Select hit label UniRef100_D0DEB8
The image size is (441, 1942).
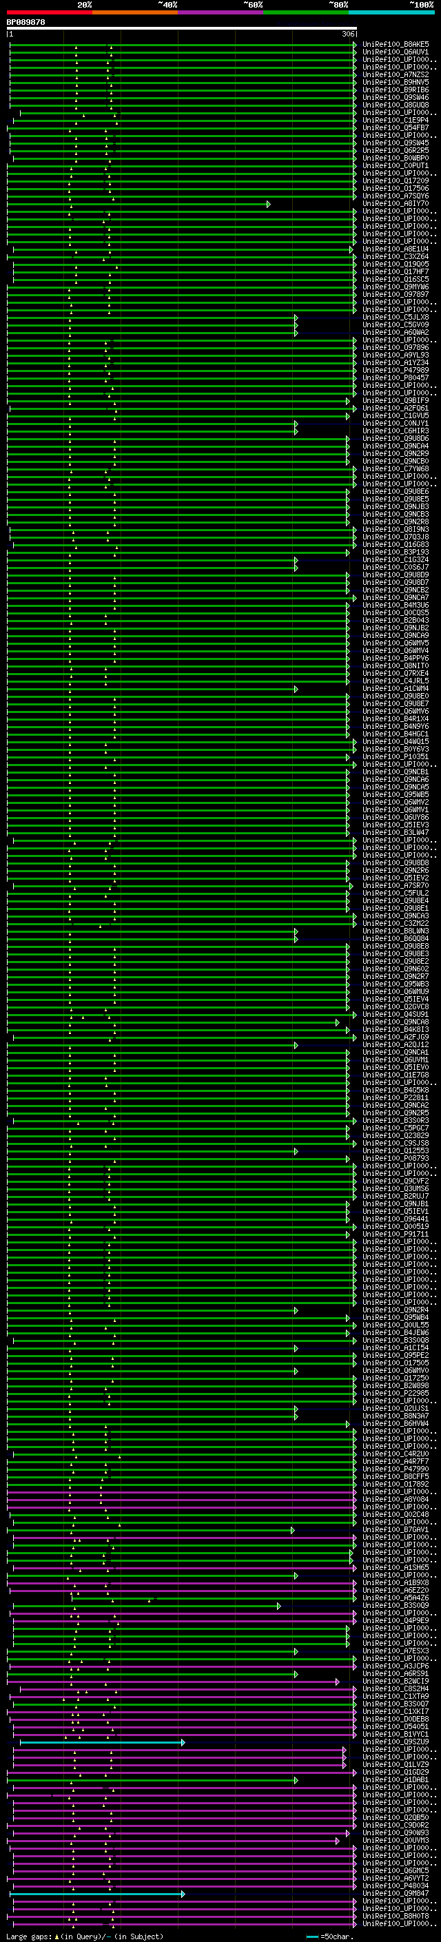[x=396, y=1719]
